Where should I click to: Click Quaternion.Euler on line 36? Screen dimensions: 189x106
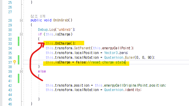[x=119, y=58]
